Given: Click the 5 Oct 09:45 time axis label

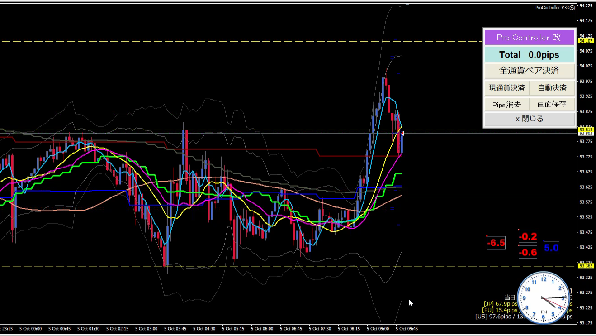Looking at the screenshot, I should click(x=407, y=329).
